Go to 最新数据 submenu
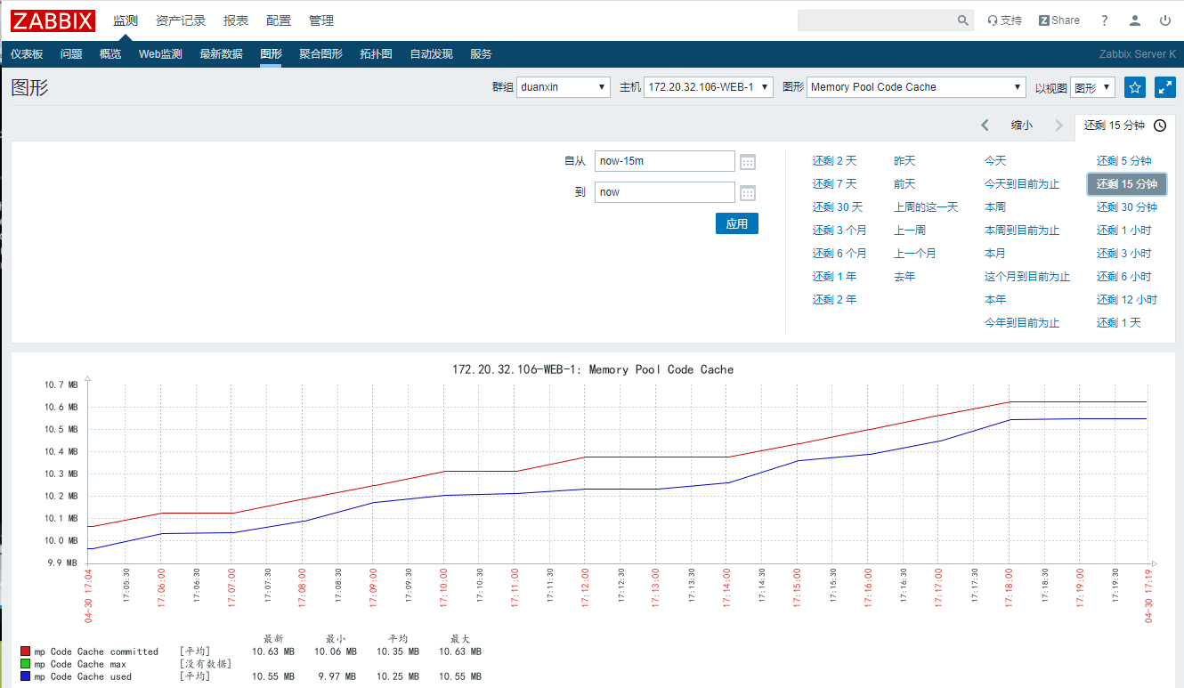Screen dimensions: 1184x688 [221, 54]
